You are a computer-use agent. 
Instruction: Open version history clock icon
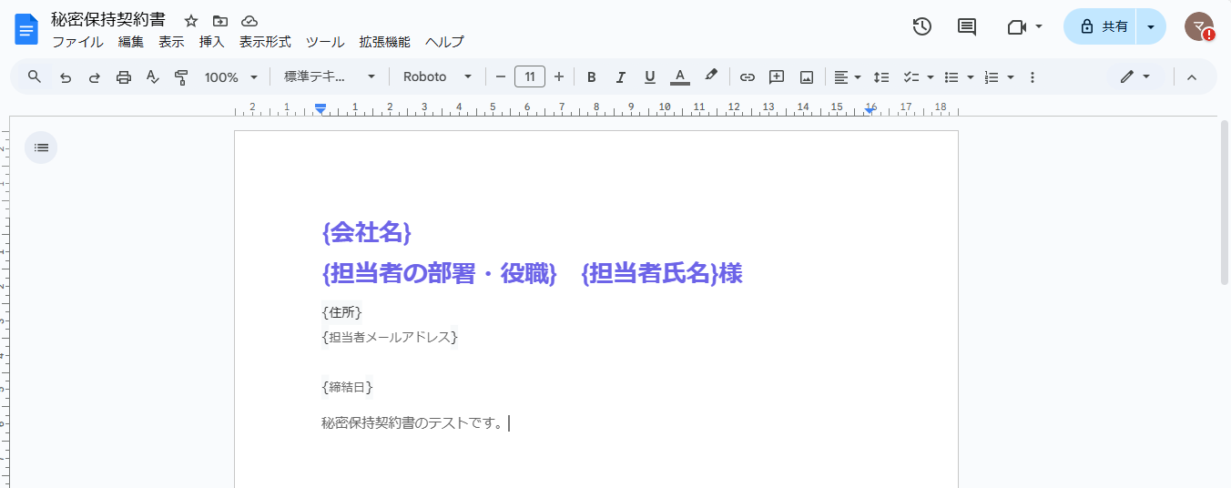922,27
